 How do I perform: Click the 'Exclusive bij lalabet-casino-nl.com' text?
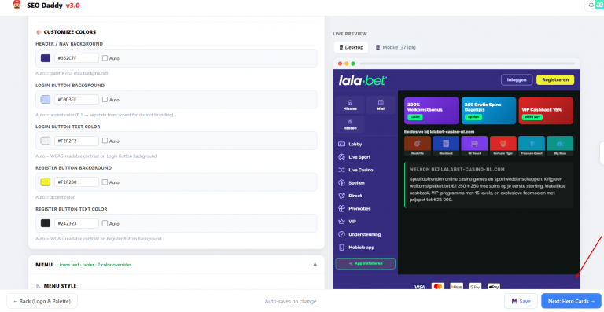click(439, 131)
